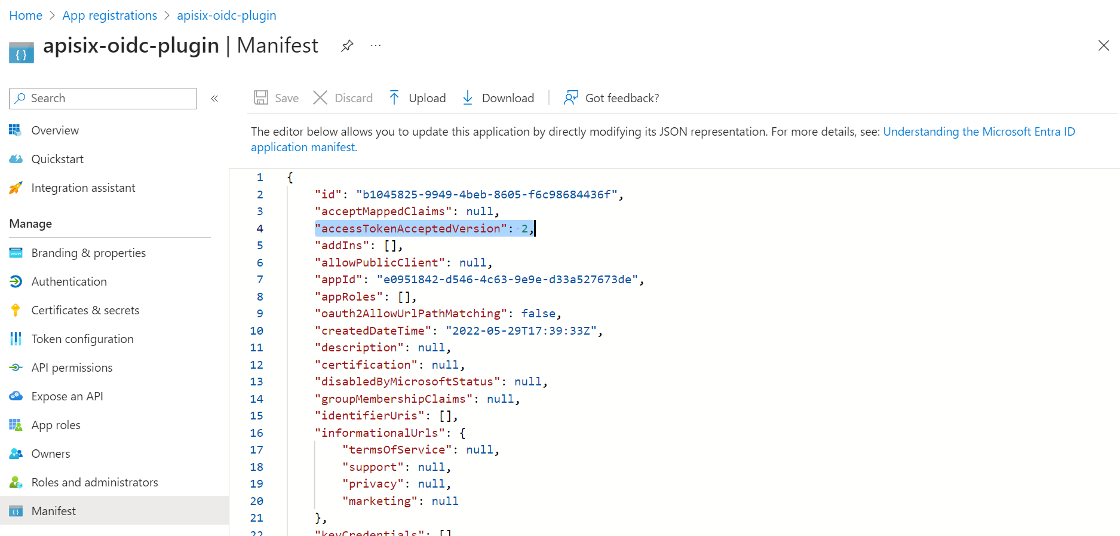Click the Roles and administrators icon
The height and width of the screenshot is (536, 1120).
[x=16, y=482]
